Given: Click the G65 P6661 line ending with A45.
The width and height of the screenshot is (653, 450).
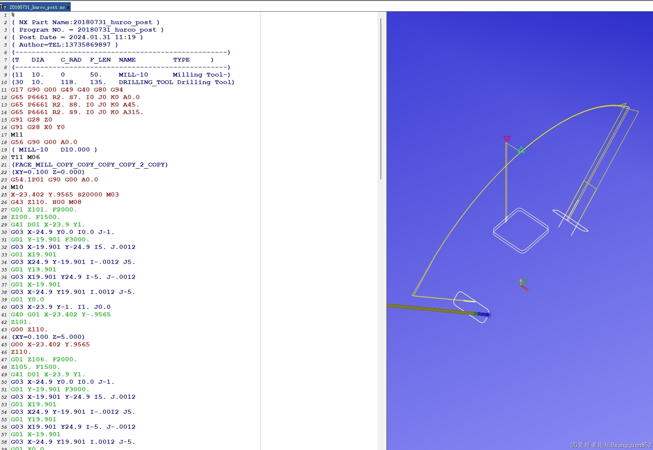Looking at the screenshot, I should point(75,105).
